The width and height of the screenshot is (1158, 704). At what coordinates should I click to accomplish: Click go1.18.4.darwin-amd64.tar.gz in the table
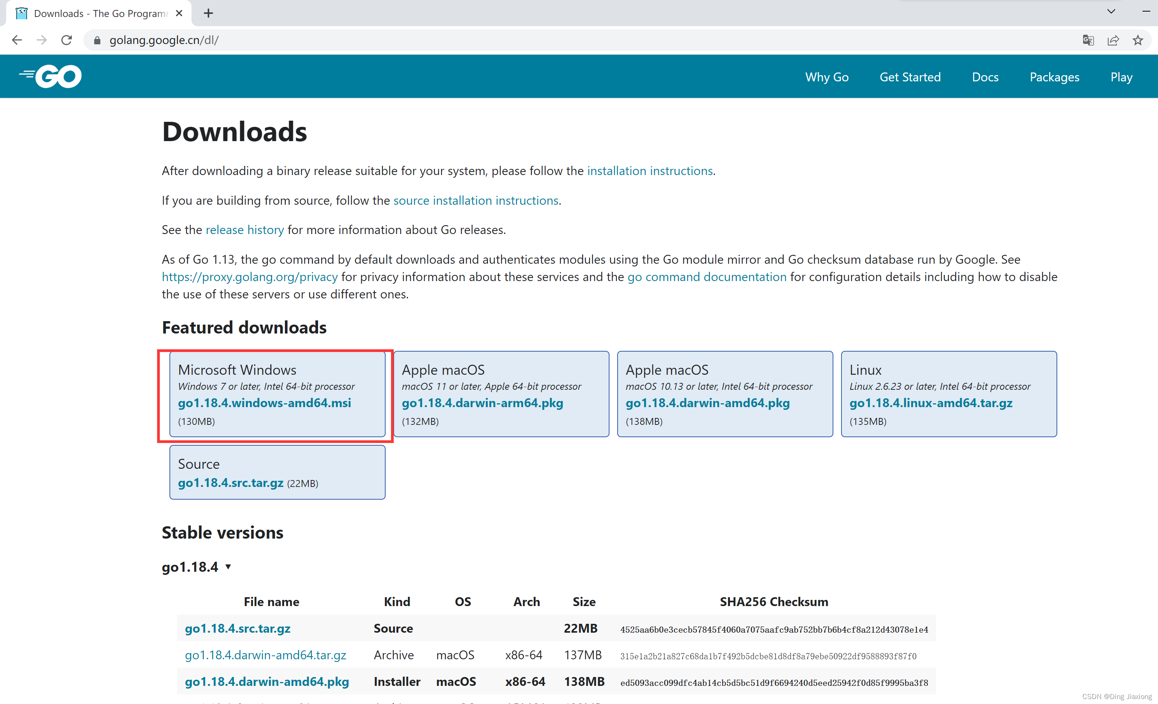pyautogui.click(x=265, y=655)
